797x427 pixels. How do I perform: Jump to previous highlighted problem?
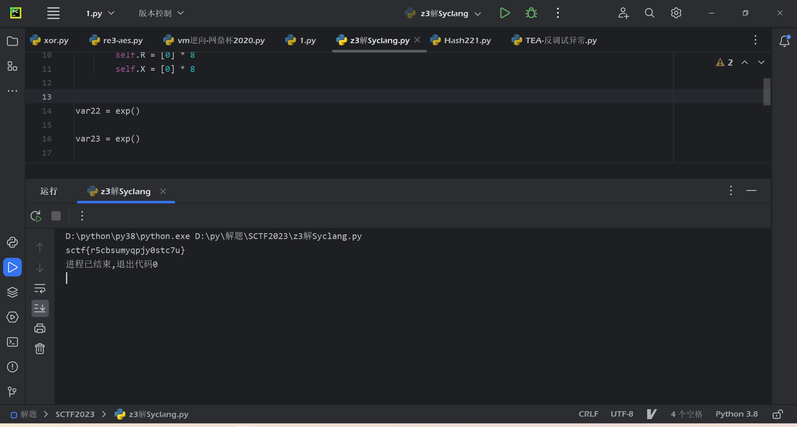click(x=745, y=62)
